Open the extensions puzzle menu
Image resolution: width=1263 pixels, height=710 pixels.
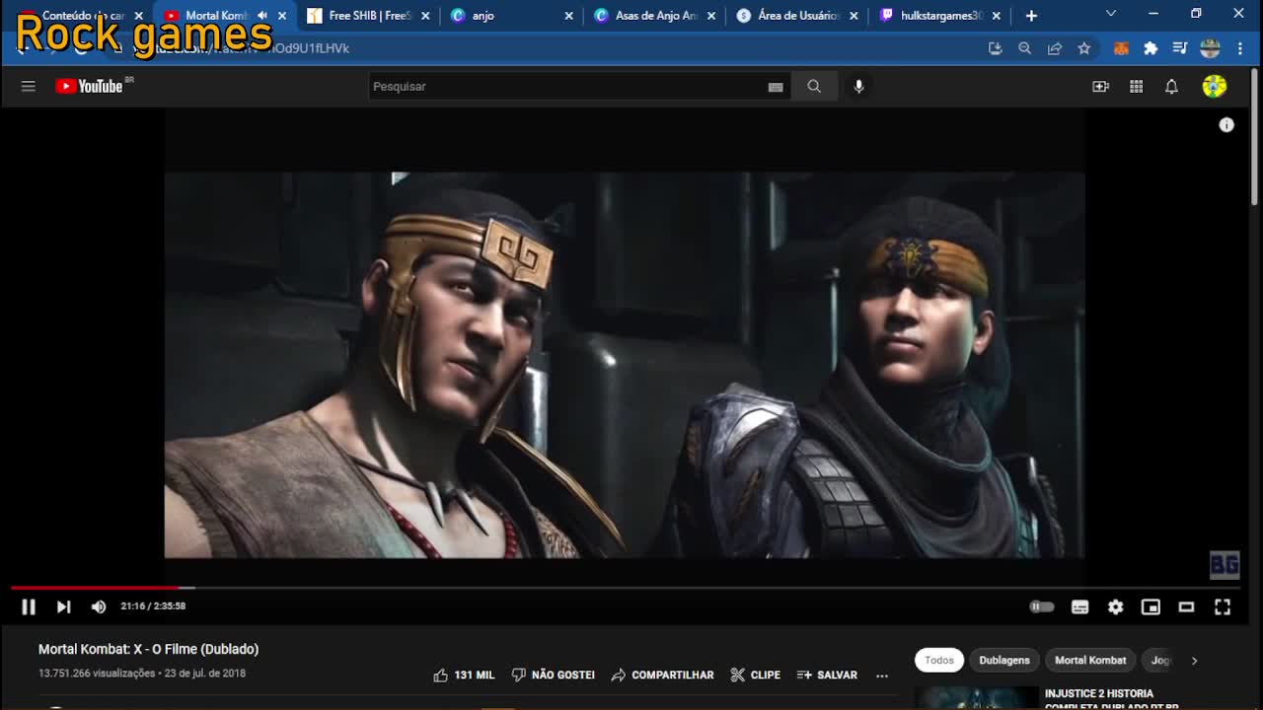point(1151,48)
